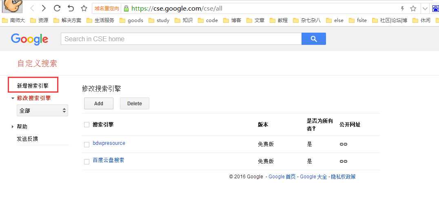Open the 全部 dropdown selector

42,111
